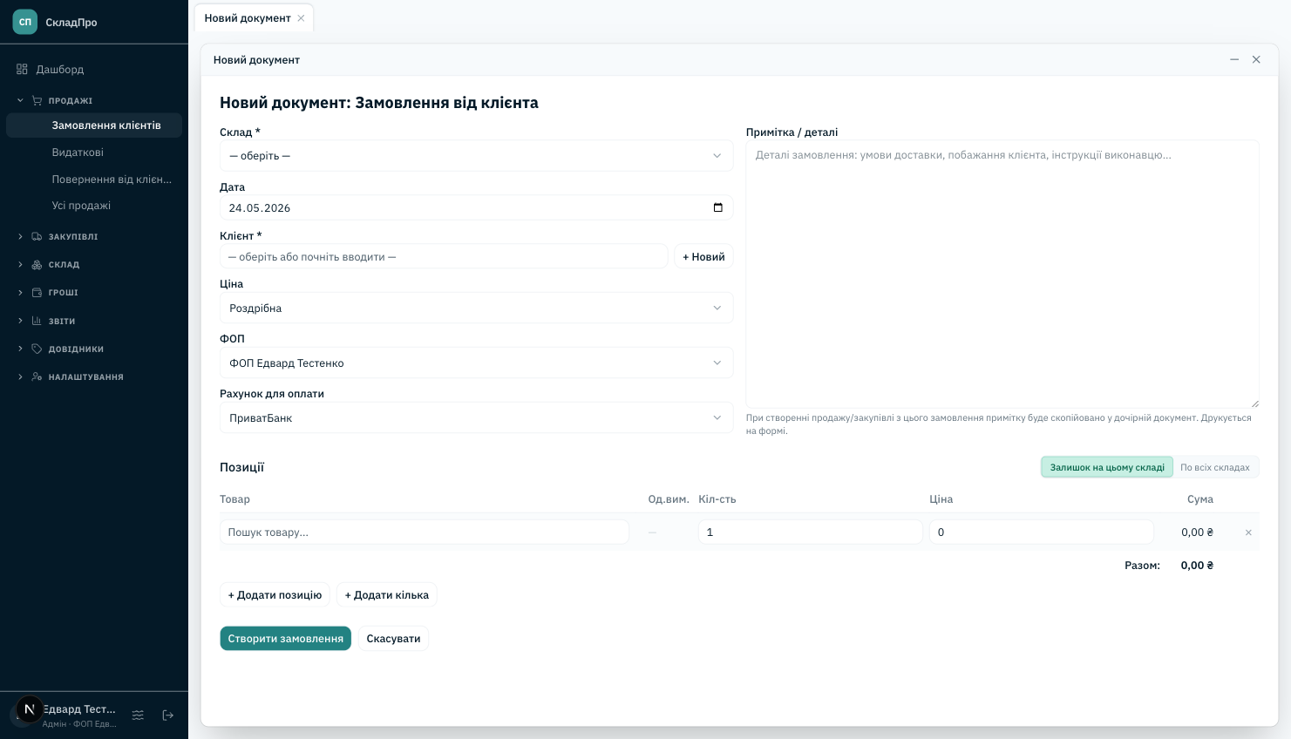Open the ФОП dropdown
Image resolution: width=1291 pixels, height=739 pixels.
click(476, 363)
